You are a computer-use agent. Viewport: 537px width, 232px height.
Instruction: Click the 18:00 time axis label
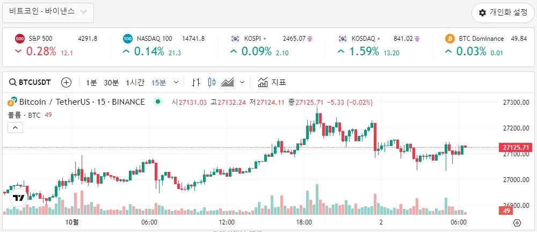point(304,222)
